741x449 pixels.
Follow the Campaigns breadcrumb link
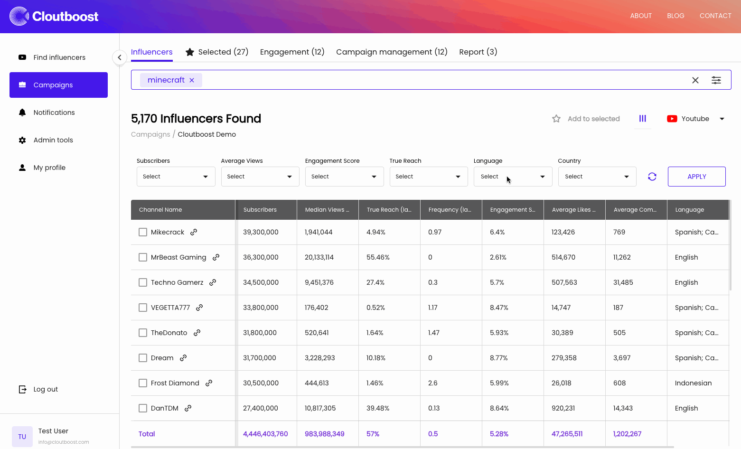click(x=150, y=134)
